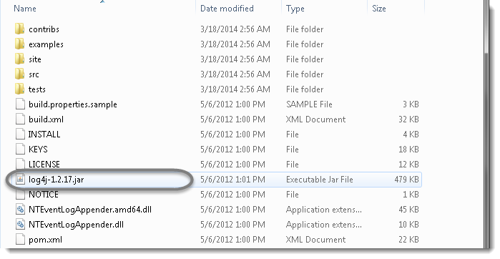The width and height of the screenshot is (500, 259).
Task: Select the INSTALL file
Action: coord(44,135)
